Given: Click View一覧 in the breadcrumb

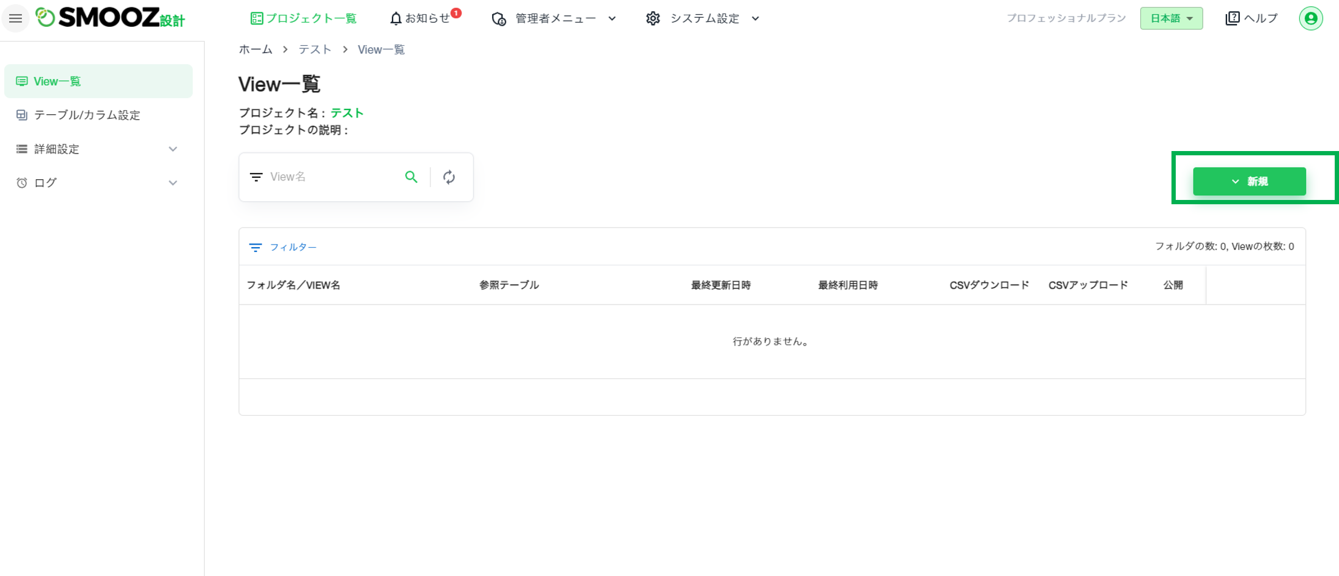Looking at the screenshot, I should coord(381,50).
